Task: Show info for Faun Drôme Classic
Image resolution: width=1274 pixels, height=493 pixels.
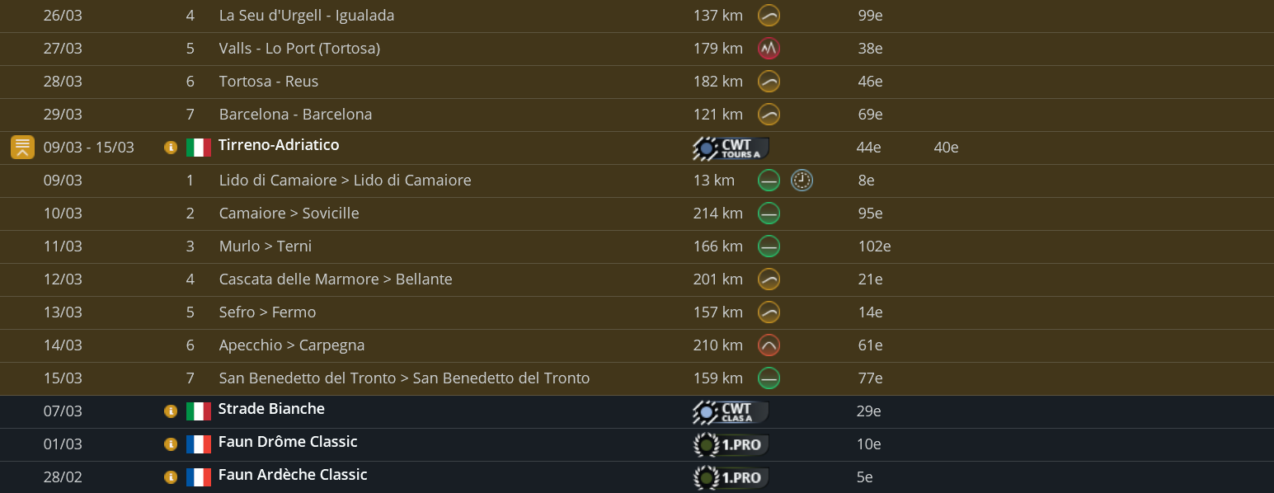Action: tap(171, 444)
